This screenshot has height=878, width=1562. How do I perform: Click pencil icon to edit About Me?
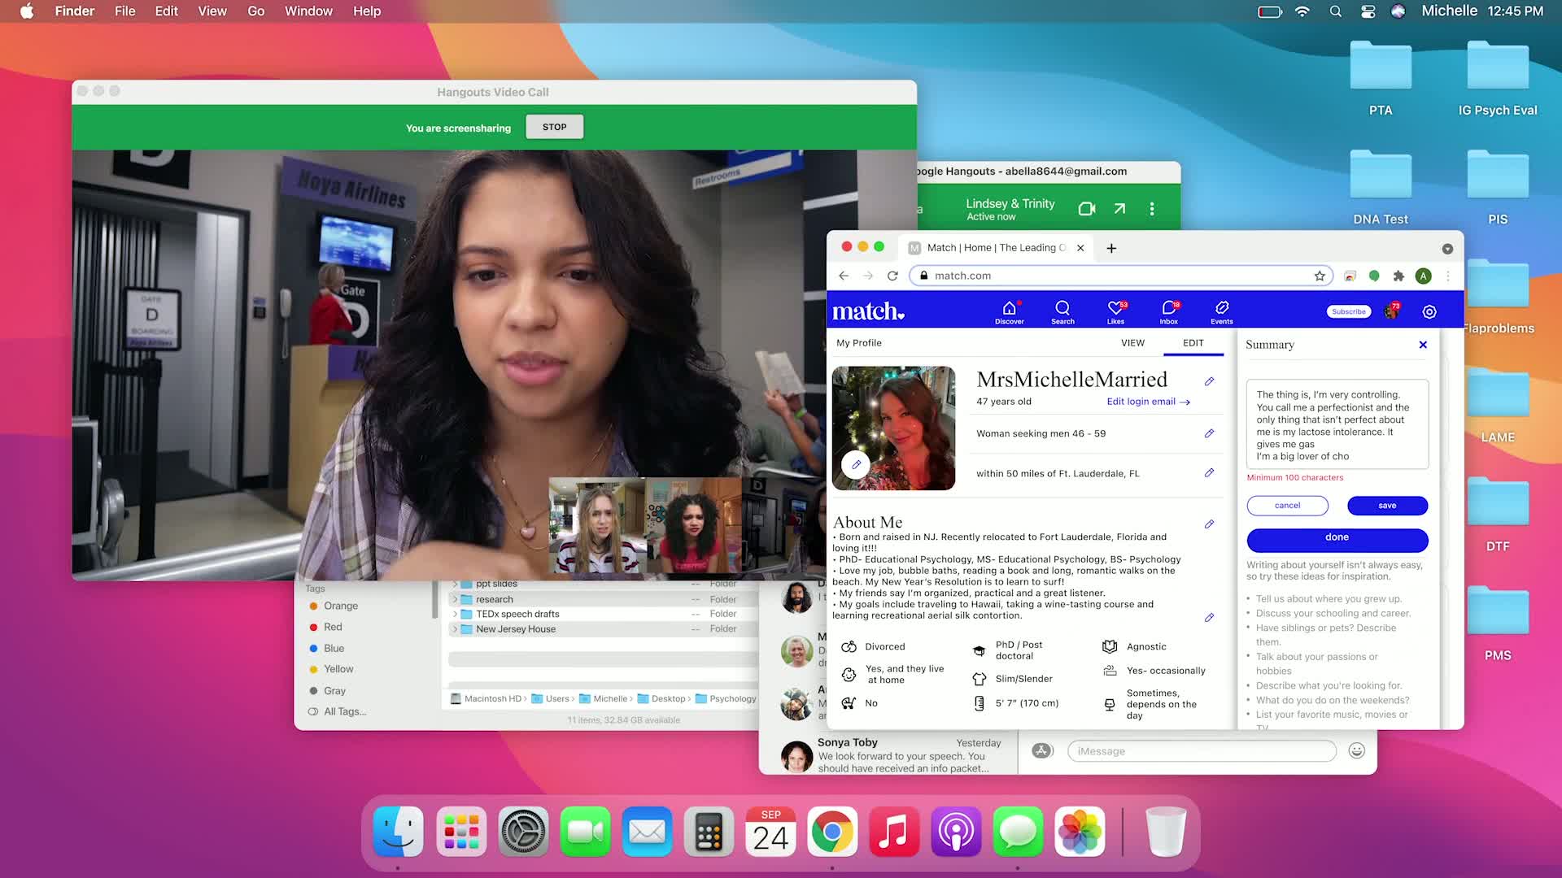1209,524
